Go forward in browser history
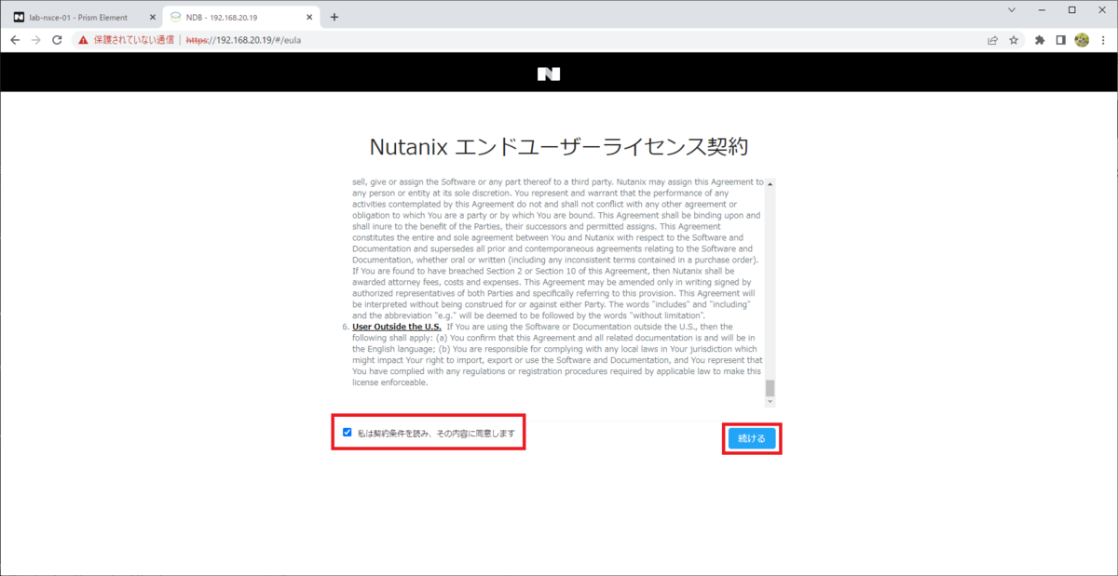 pyautogui.click(x=35, y=40)
